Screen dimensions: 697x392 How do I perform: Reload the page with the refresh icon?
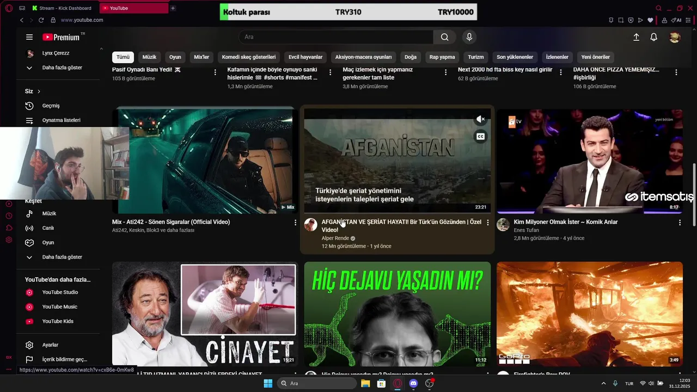[41, 20]
